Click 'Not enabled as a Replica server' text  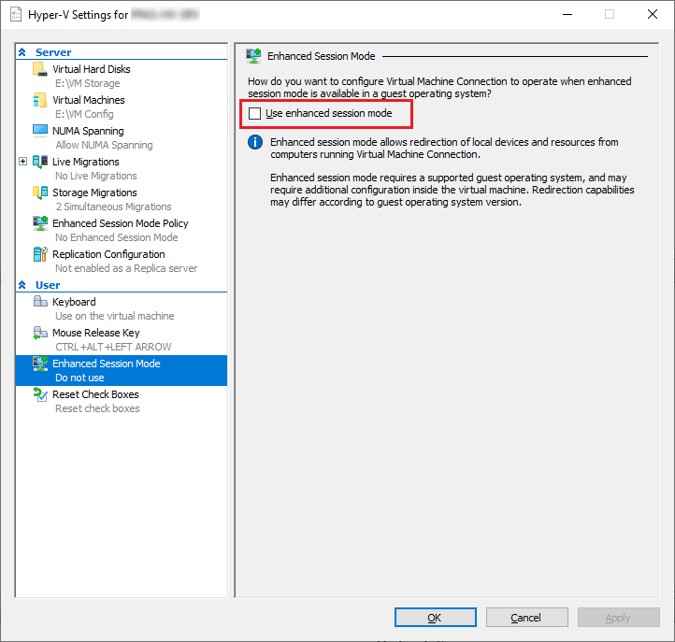click(126, 268)
